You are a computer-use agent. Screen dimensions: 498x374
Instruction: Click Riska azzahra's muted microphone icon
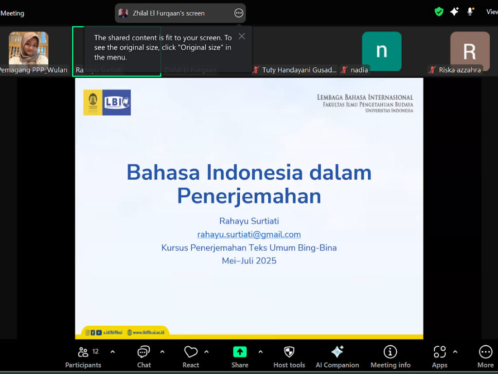point(432,70)
